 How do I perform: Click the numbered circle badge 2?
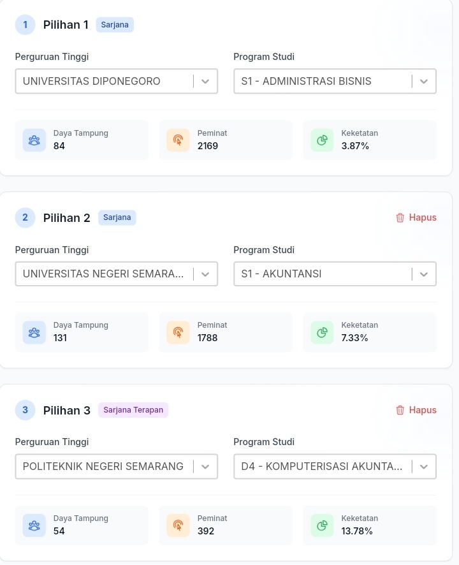click(x=25, y=217)
